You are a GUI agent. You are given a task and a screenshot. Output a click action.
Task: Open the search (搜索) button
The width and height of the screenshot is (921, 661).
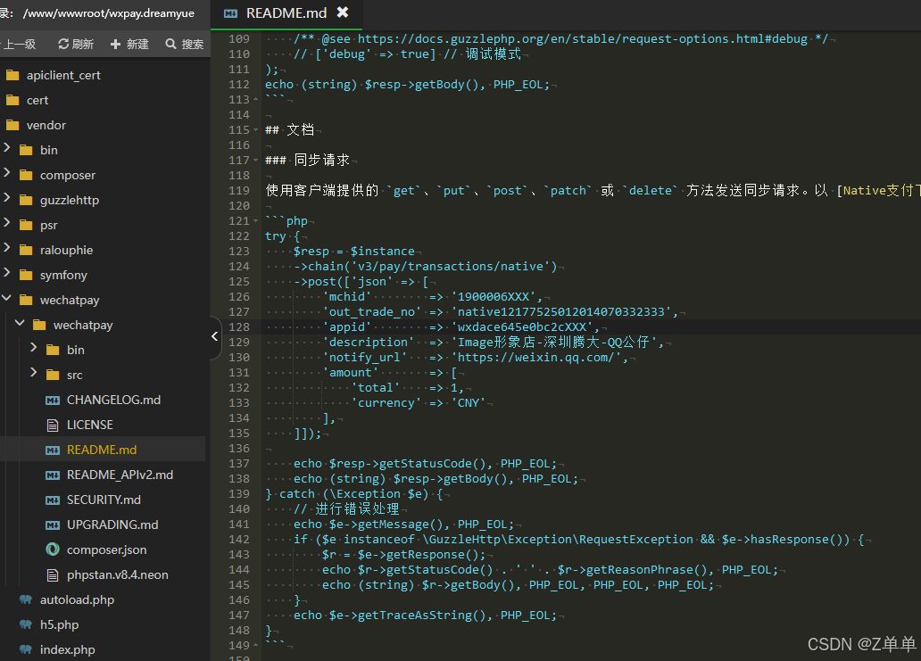185,44
